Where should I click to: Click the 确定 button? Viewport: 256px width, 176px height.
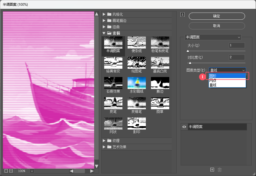tap(217, 16)
